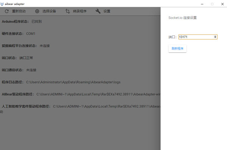The image size is (227, 150).
Task: Click the select-device gear icon
Action: (x=37, y=11)
